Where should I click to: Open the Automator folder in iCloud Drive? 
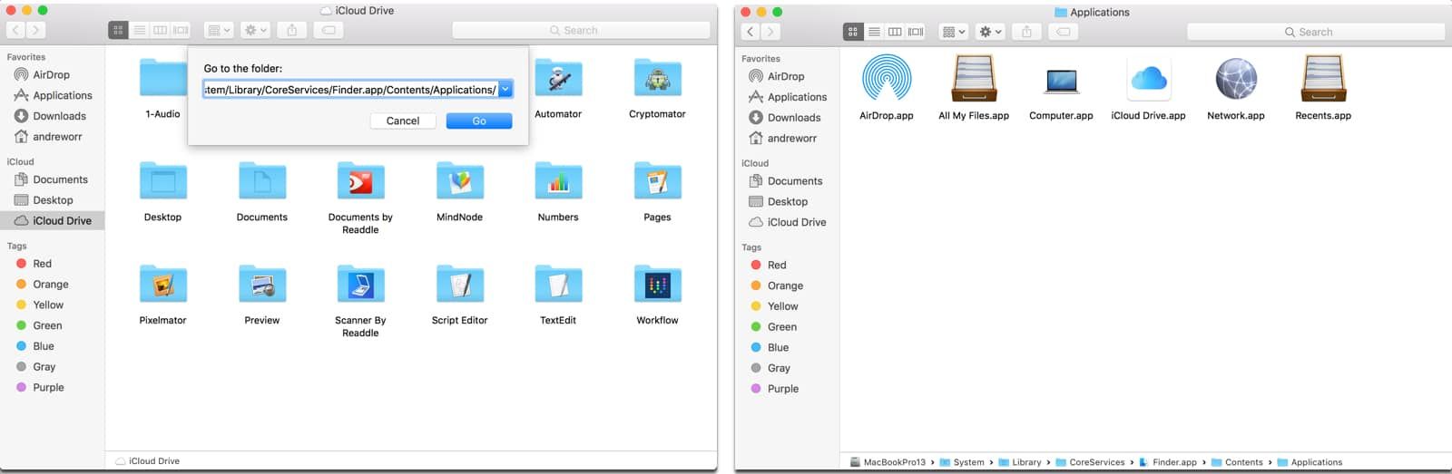(558, 78)
